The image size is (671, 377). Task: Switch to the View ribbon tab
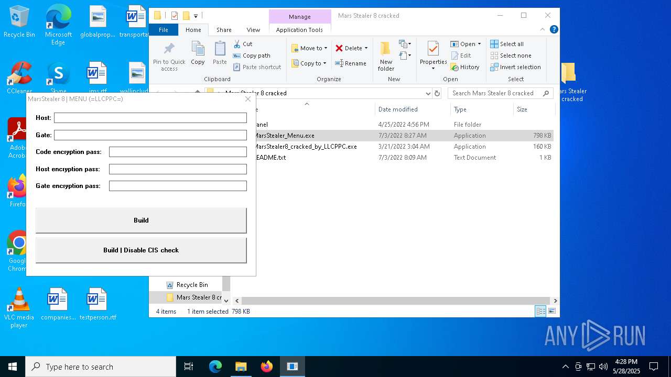(x=253, y=30)
